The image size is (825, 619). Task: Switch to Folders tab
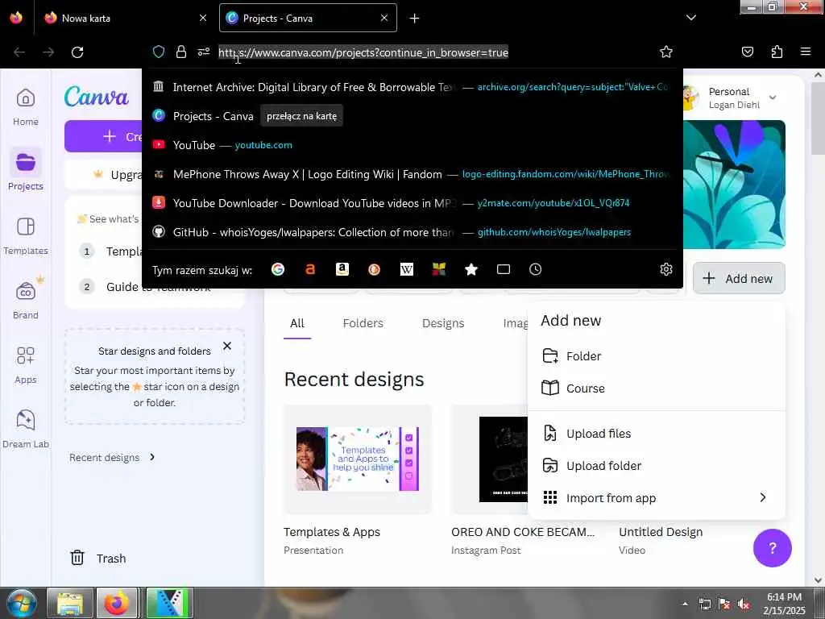(x=363, y=323)
